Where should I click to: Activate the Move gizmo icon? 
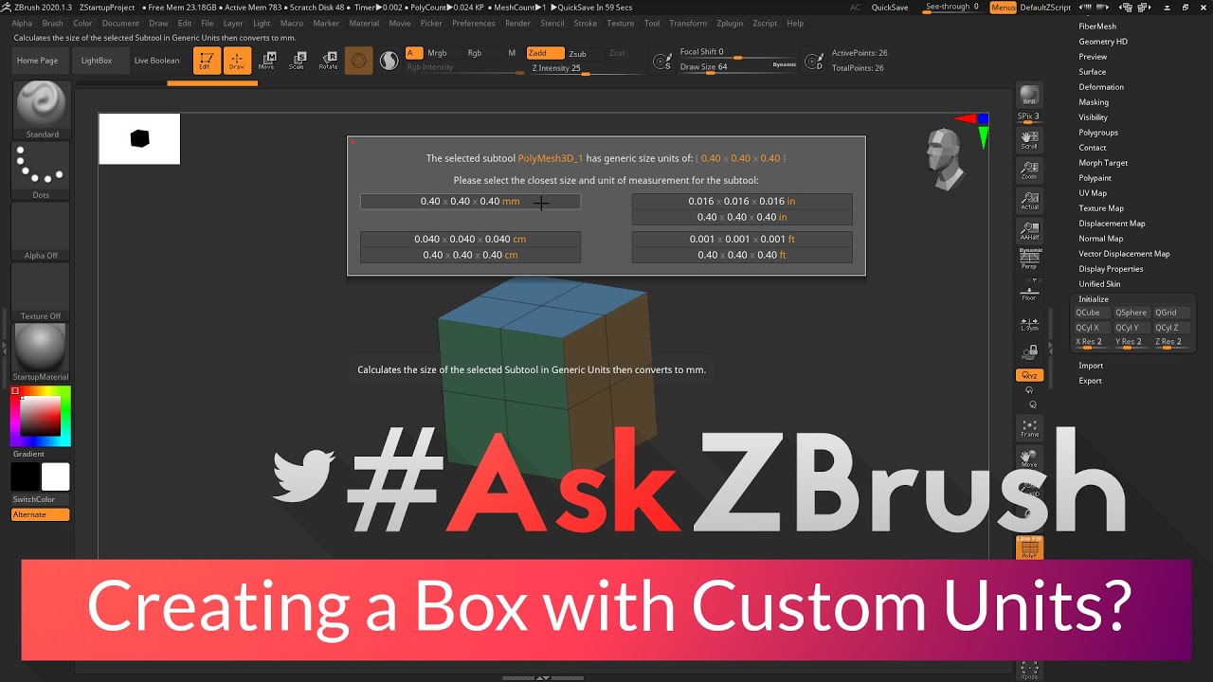pyautogui.click(x=267, y=61)
